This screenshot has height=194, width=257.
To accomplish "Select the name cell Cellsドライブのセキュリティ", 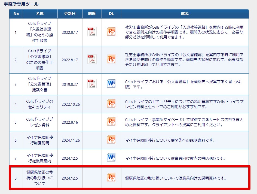I will coord(40,104).
